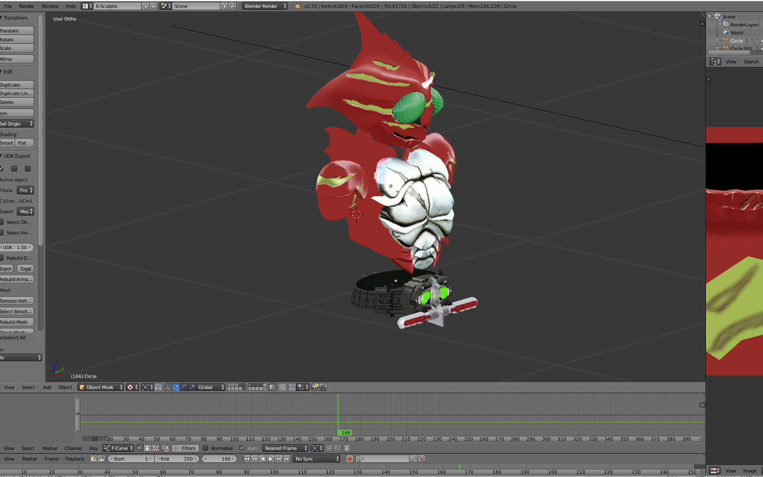The image size is (763, 477).
Task: Toggle 3D manipulator axes icon
Action: point(168,387)
